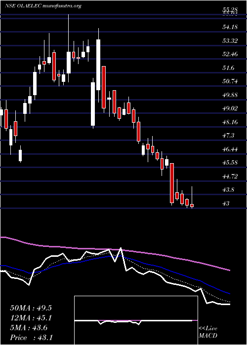The width and height of the screenshot is (247, 345).
Task: Click the 50.74 price axis label
Action: click(230, 81)
